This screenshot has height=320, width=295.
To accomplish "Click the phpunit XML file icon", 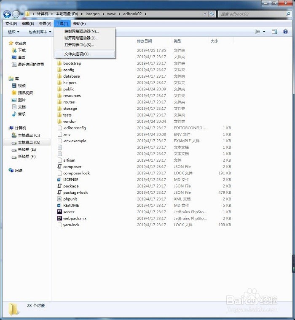I will [x=59, y=199].
